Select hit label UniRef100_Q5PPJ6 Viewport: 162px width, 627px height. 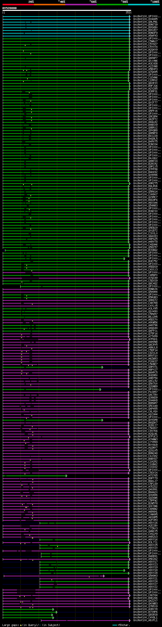[x=145, y=111]
